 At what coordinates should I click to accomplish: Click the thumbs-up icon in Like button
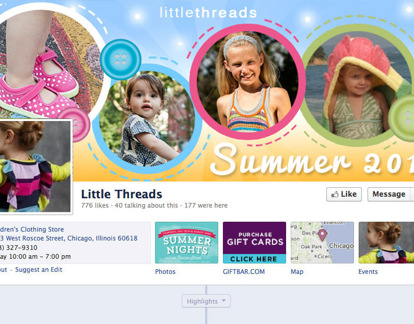tap(335, 195)
